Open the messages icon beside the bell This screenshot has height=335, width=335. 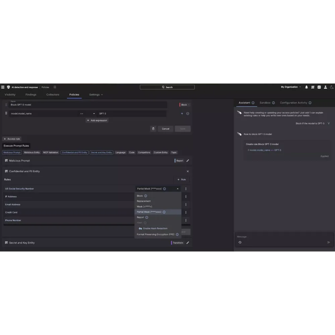point(313,87)
